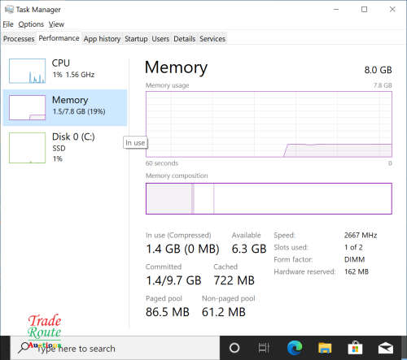Open the Mail app icon
This screenshot has height=360, width=407.
[386, 348]
